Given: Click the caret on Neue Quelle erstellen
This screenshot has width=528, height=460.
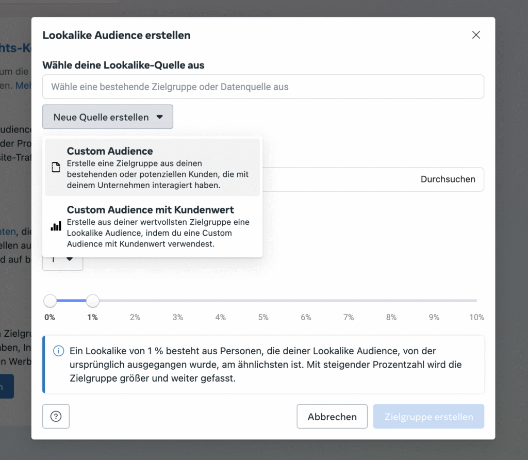Looking at the screenshot, I should click(160, 117).
